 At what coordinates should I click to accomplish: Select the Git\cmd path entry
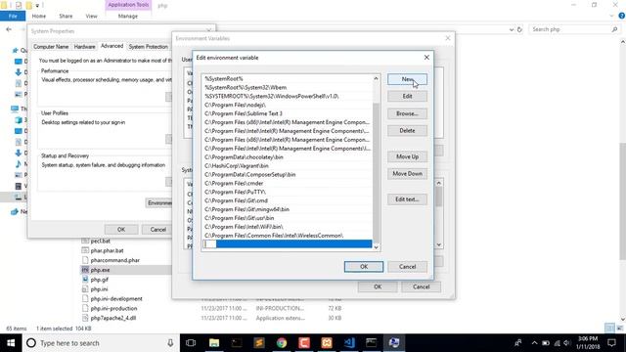click(x=288, y=200)
